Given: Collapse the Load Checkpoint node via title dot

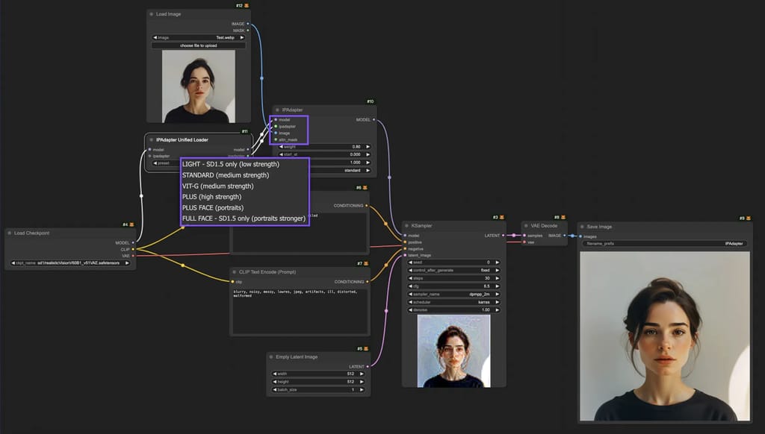Looking at the screenshot, I should [9, 233].
